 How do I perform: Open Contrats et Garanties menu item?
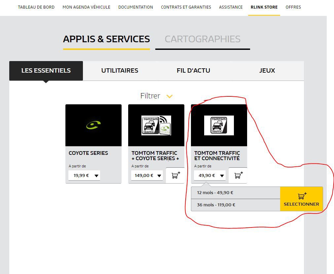coord(186,7)
